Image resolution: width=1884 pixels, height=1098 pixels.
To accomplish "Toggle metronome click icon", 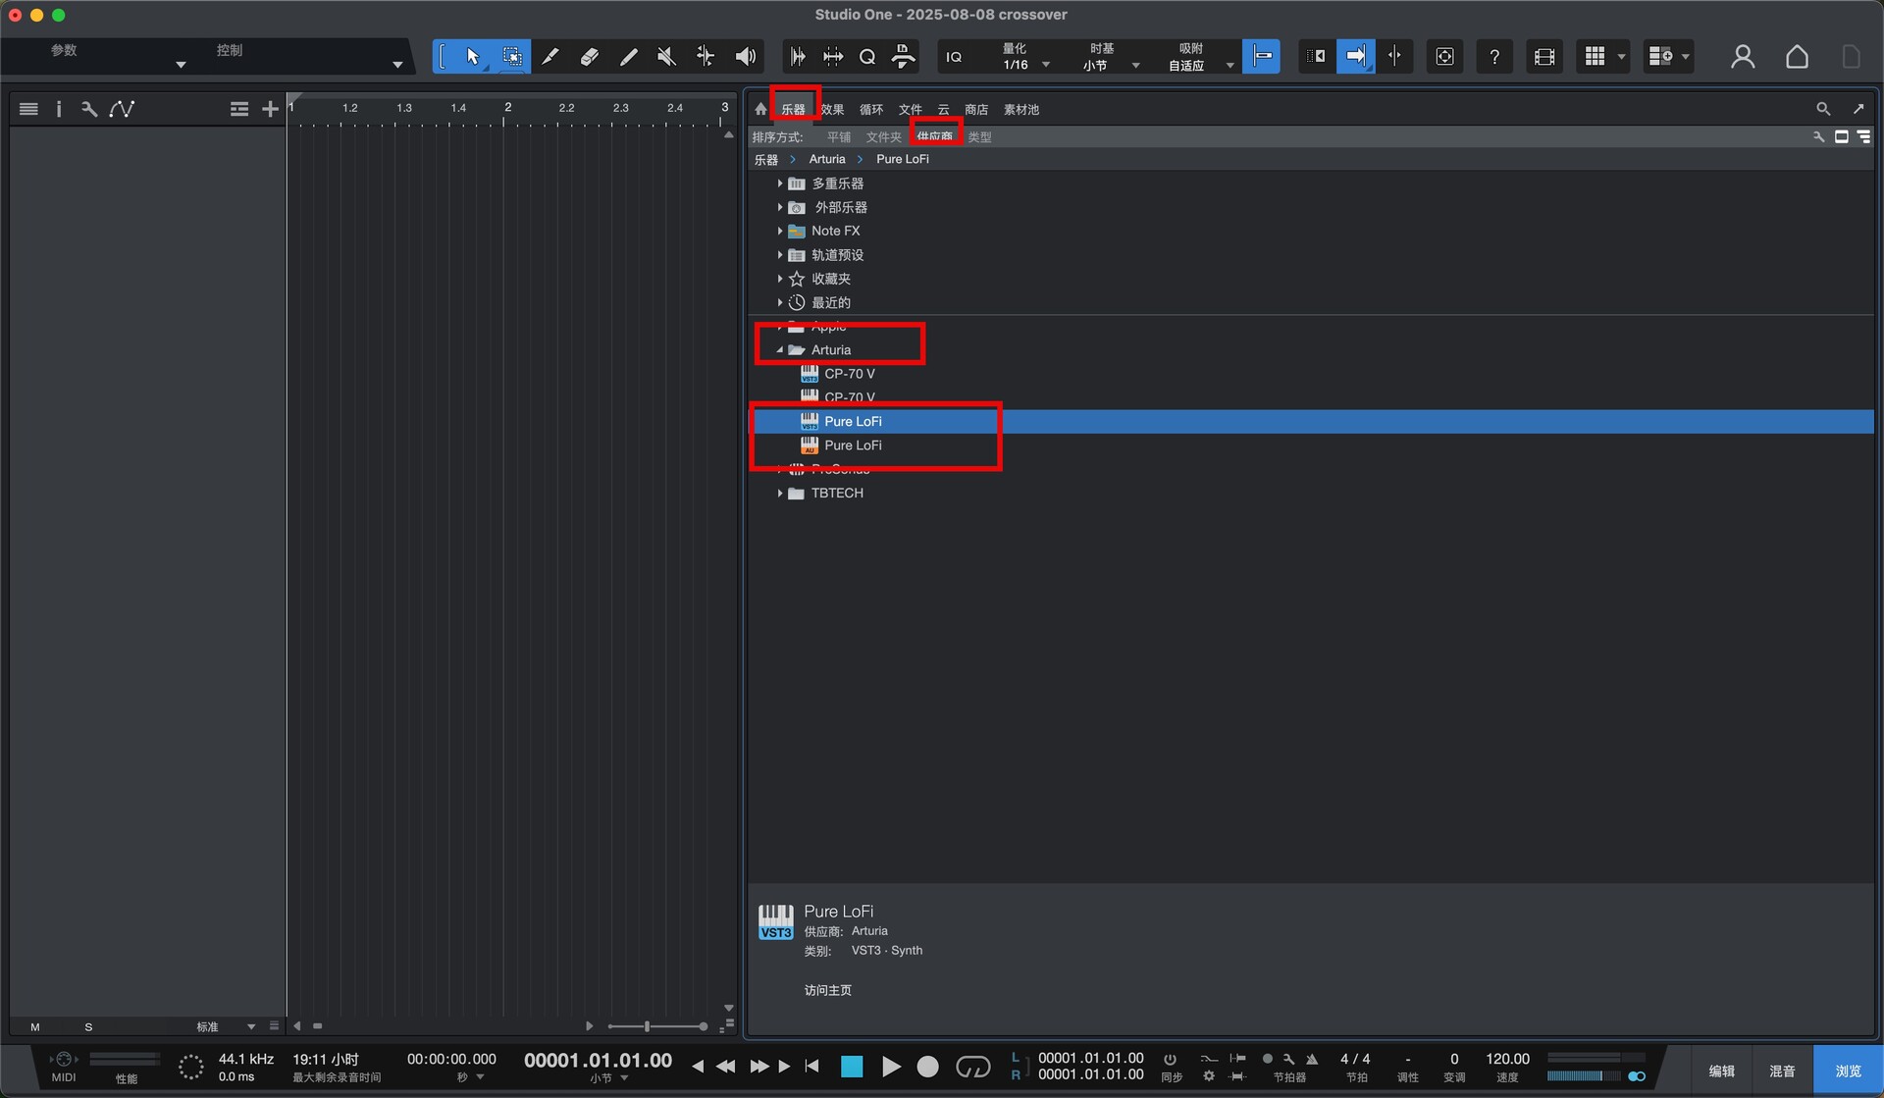I will (x=1312, y=1059).
